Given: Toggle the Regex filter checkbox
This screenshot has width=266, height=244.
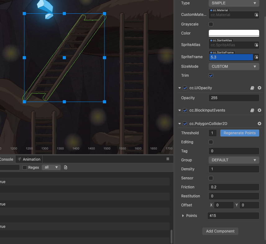Looking at the screenshot, I should click(x=25, y=168).
